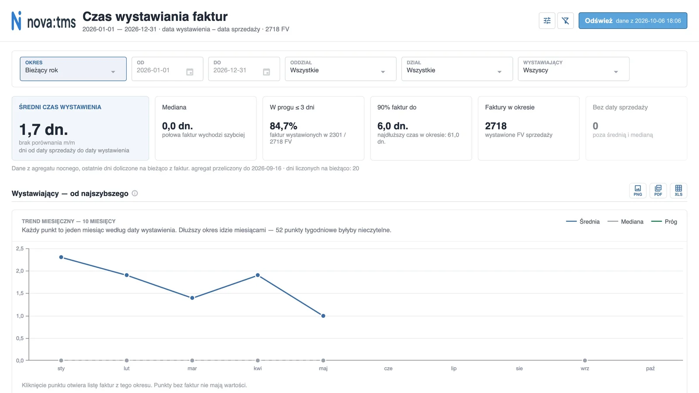Image resolution: width=699 pixels, height=393 pixels.
Task: Click the Do date field 2026-12-31
Action: click(244, 69)
